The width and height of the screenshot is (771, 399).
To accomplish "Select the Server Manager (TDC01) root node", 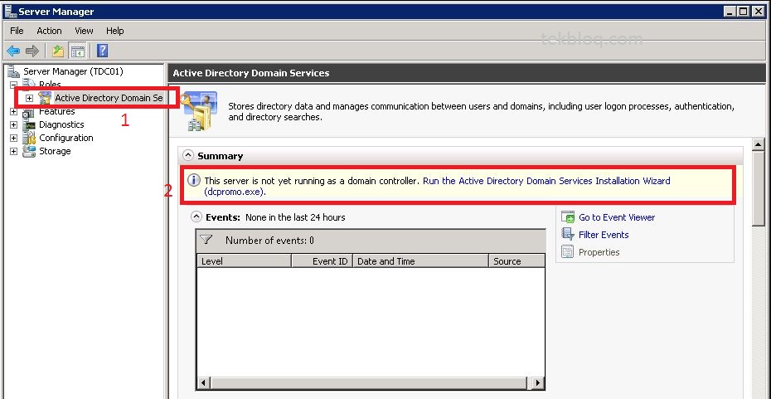I will [73, 72].
